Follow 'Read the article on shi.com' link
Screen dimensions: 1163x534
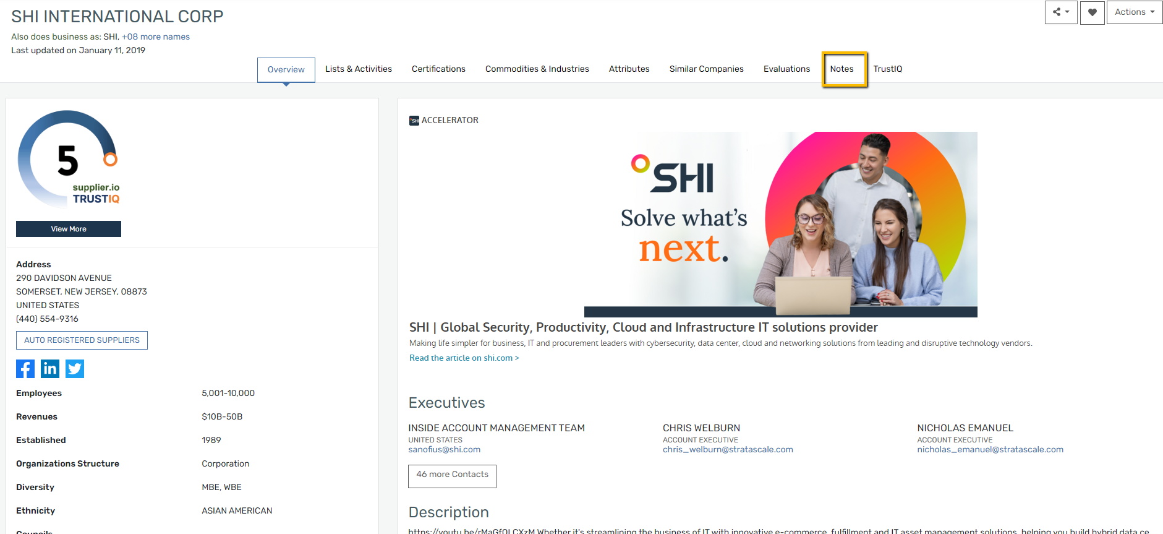point(464,358)
